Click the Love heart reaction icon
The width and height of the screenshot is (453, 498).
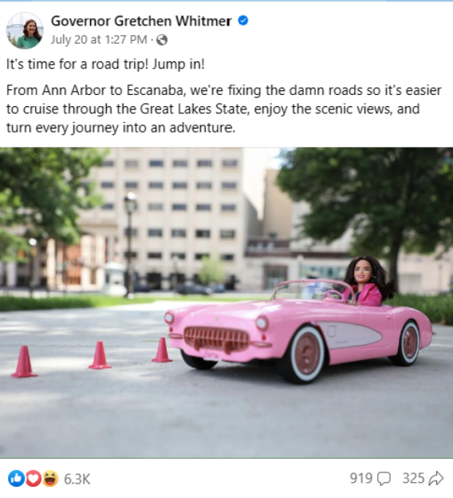pos(33,479)
